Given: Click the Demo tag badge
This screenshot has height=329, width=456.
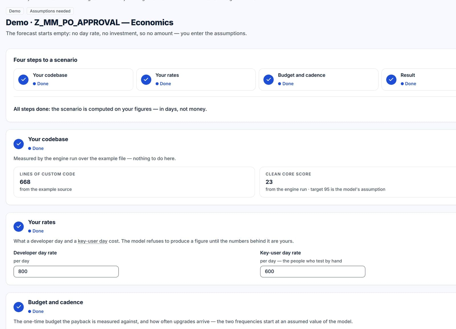Looking at the screenshot, I should point(15,11).
